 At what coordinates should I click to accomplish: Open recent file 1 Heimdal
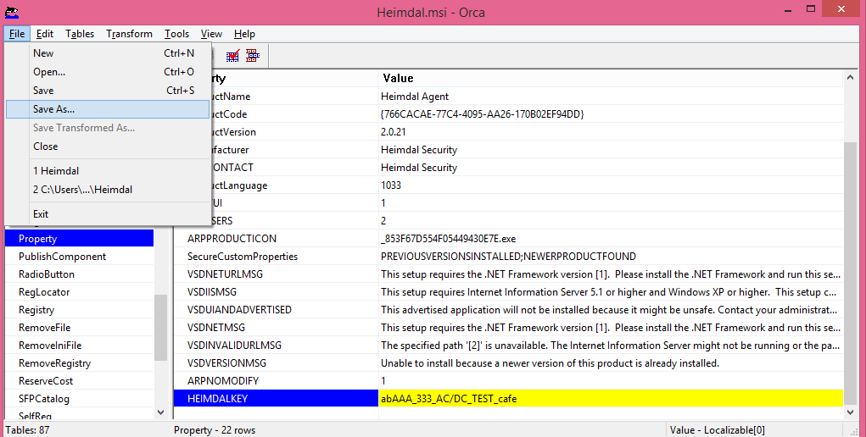[x=108, y=171]
